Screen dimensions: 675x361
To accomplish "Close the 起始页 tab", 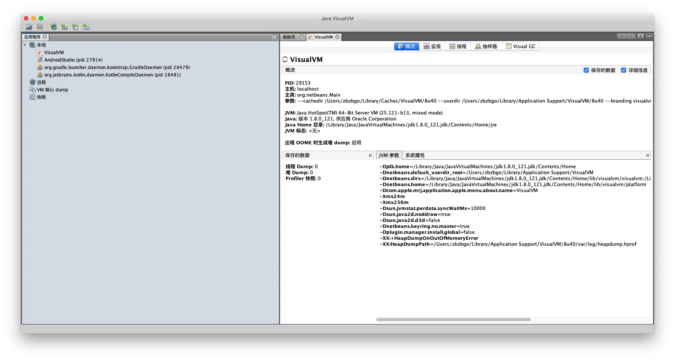I will [302, 37].
